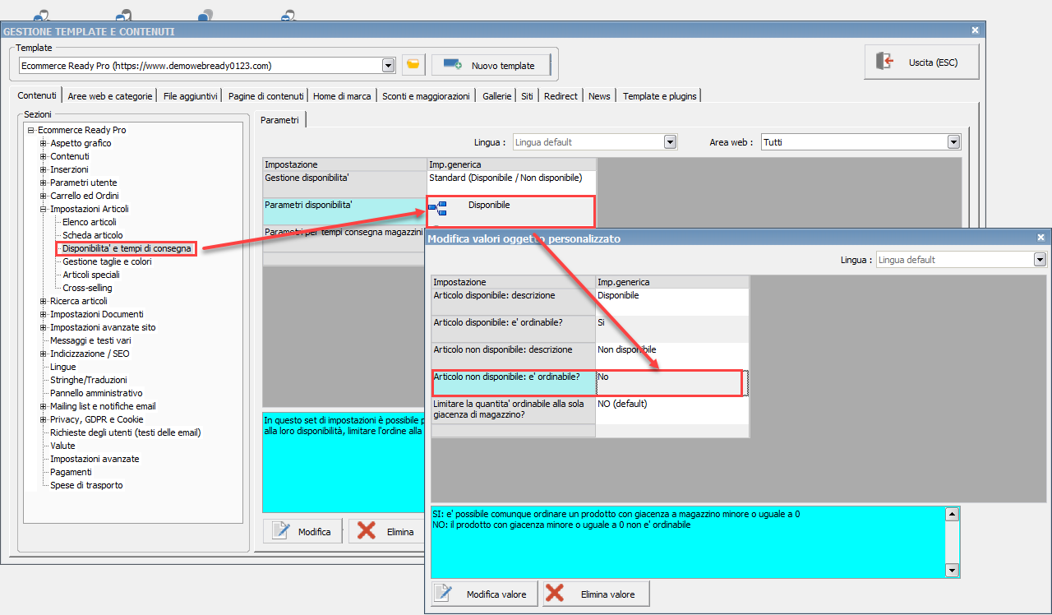Select Spese di trasporto tree item
Viewport: 1052px width, 615px height.
(86, 485)
